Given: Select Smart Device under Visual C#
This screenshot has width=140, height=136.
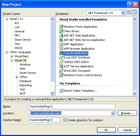Looking at the screenshot, I should coord(28,73).
